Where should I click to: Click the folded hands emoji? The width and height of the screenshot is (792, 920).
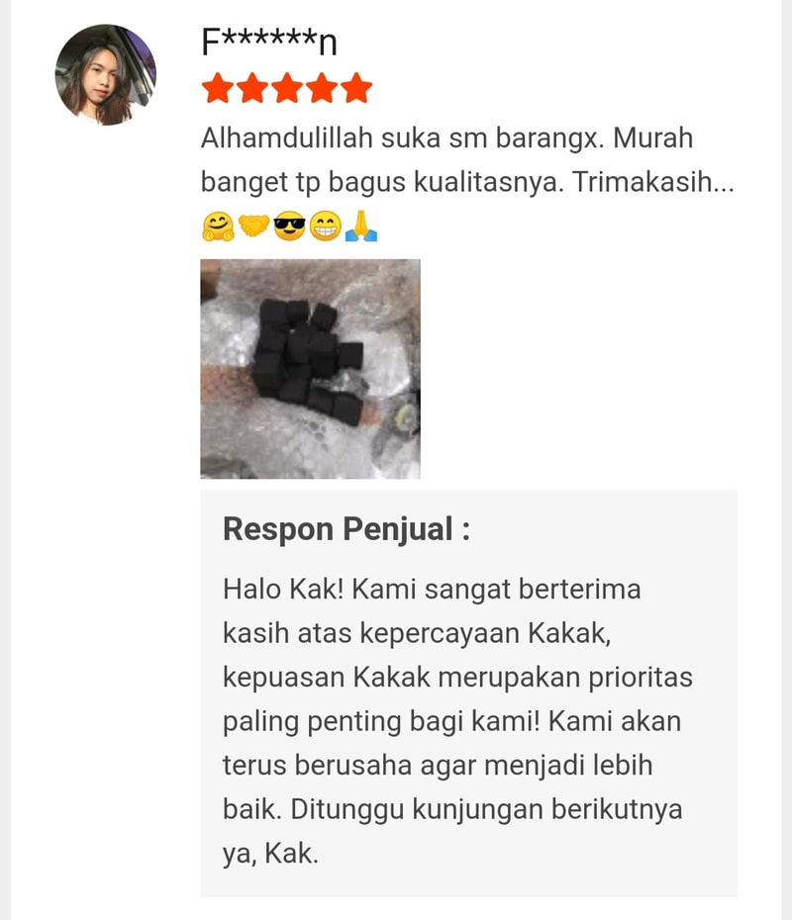(360, 227)
